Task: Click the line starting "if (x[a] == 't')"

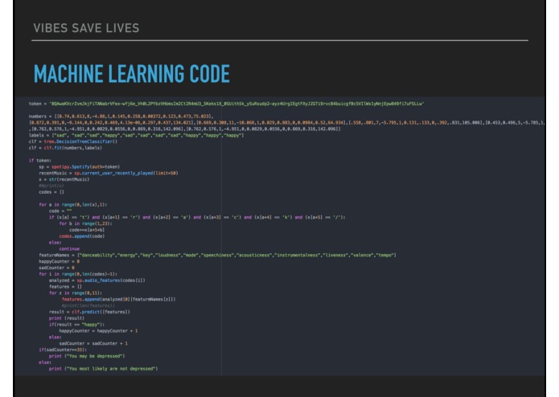Action: click(x=197, y=217)
